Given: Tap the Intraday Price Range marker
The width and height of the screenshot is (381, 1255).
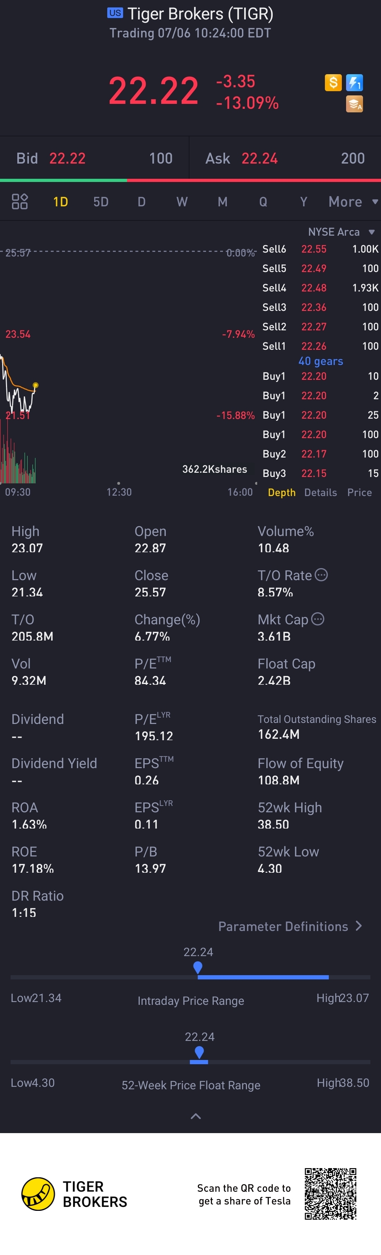Looking at the screenshot, I should tap(198, 967).
